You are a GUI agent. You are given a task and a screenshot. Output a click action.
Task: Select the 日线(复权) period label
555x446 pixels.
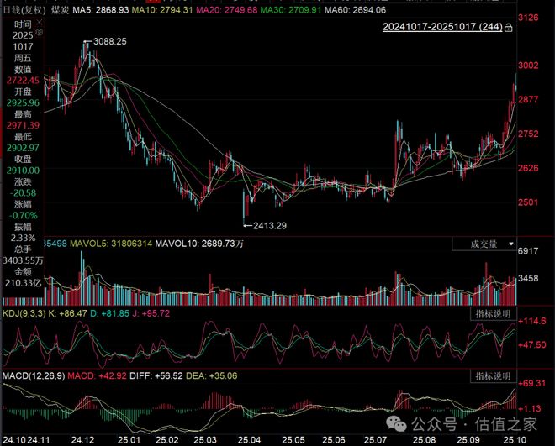[22, 8]
